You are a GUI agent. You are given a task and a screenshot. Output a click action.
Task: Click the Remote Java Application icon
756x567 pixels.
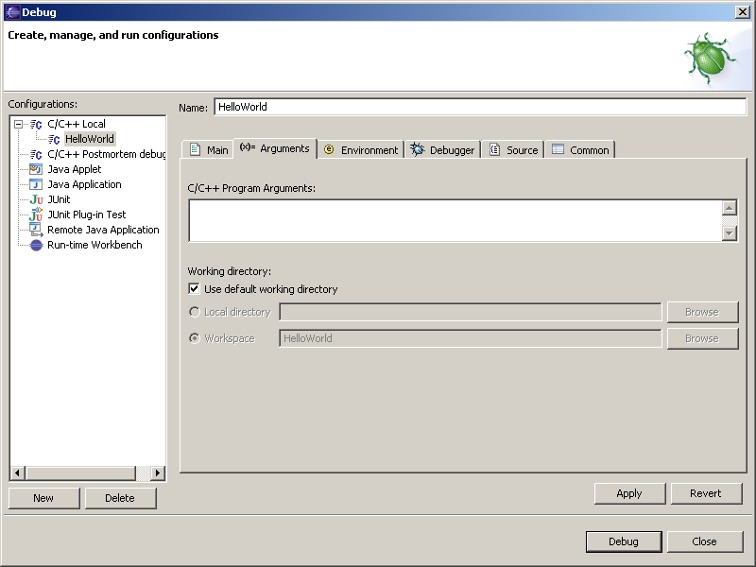(36, 230)
